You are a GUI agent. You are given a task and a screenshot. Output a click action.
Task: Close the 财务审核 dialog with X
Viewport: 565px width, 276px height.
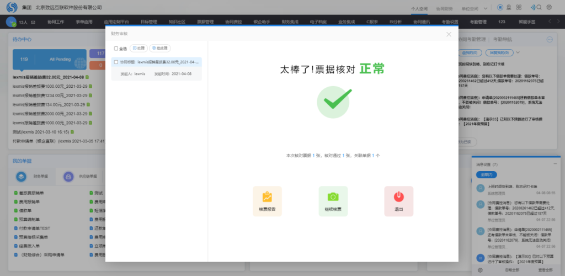pyautogui.click(x=449, y=34)
